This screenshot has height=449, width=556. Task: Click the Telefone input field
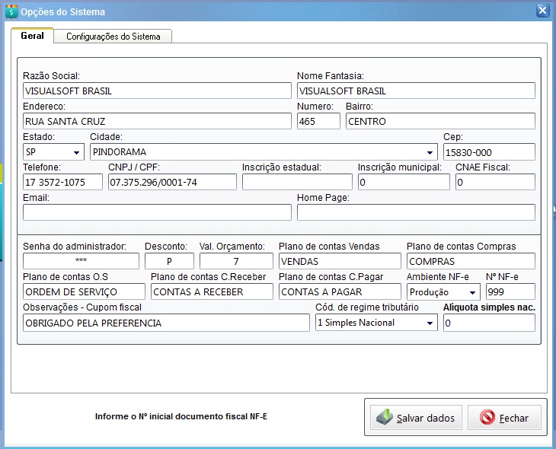62,182
